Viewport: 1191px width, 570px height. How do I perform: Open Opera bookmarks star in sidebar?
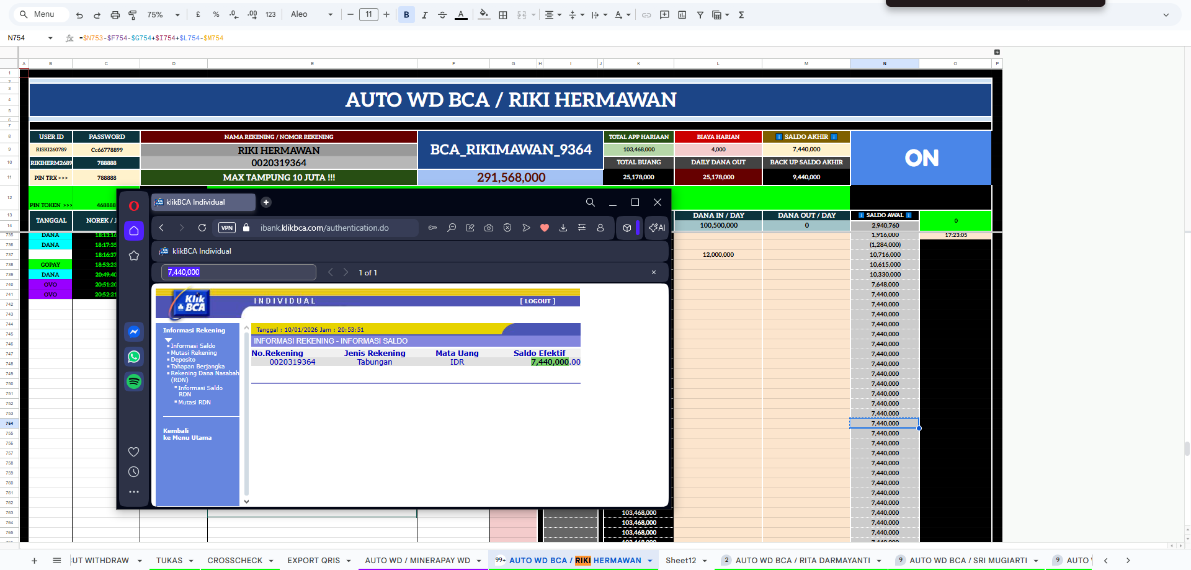(134, 256)
